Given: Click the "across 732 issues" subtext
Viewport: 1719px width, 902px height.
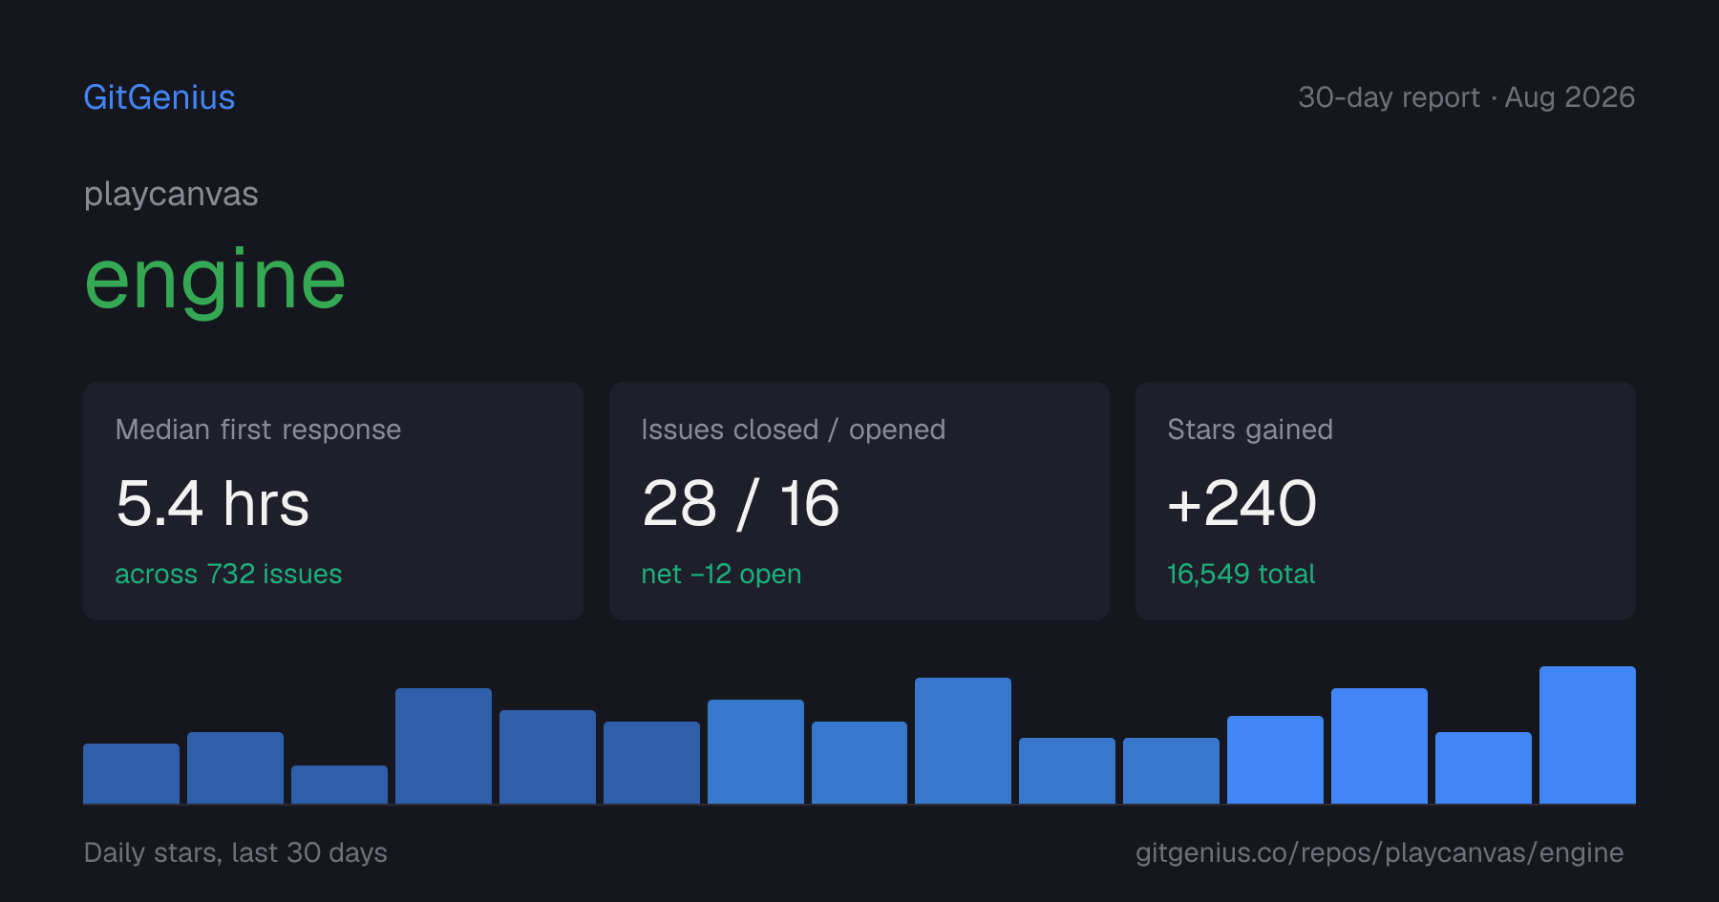Looking at the screenshot, I should 228,574.
